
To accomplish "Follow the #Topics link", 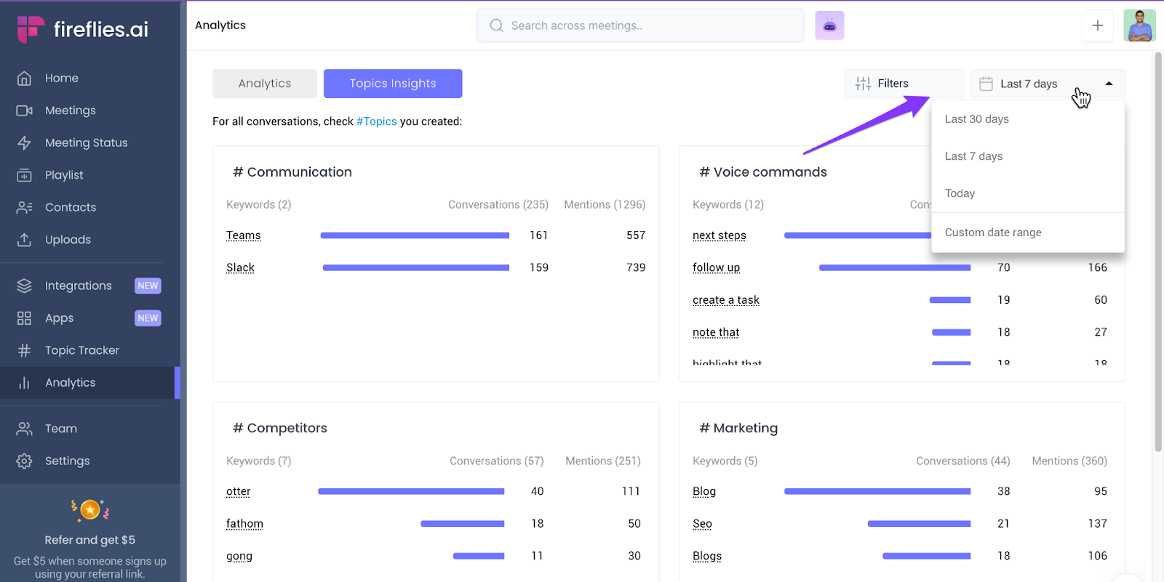I will 376,121.
